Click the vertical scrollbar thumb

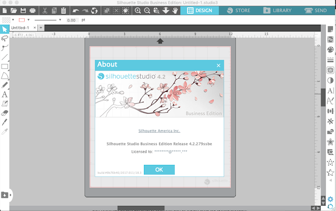[x=323, y=98]
